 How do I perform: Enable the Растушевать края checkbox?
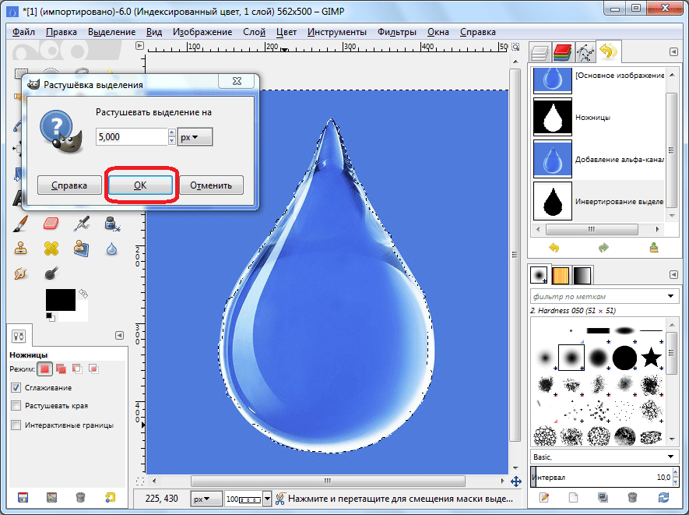(x=16, y=406)
